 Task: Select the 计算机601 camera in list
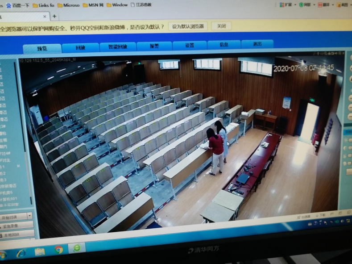8,199
